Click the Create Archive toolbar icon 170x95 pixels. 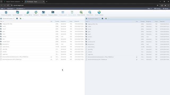pos(63,13)
